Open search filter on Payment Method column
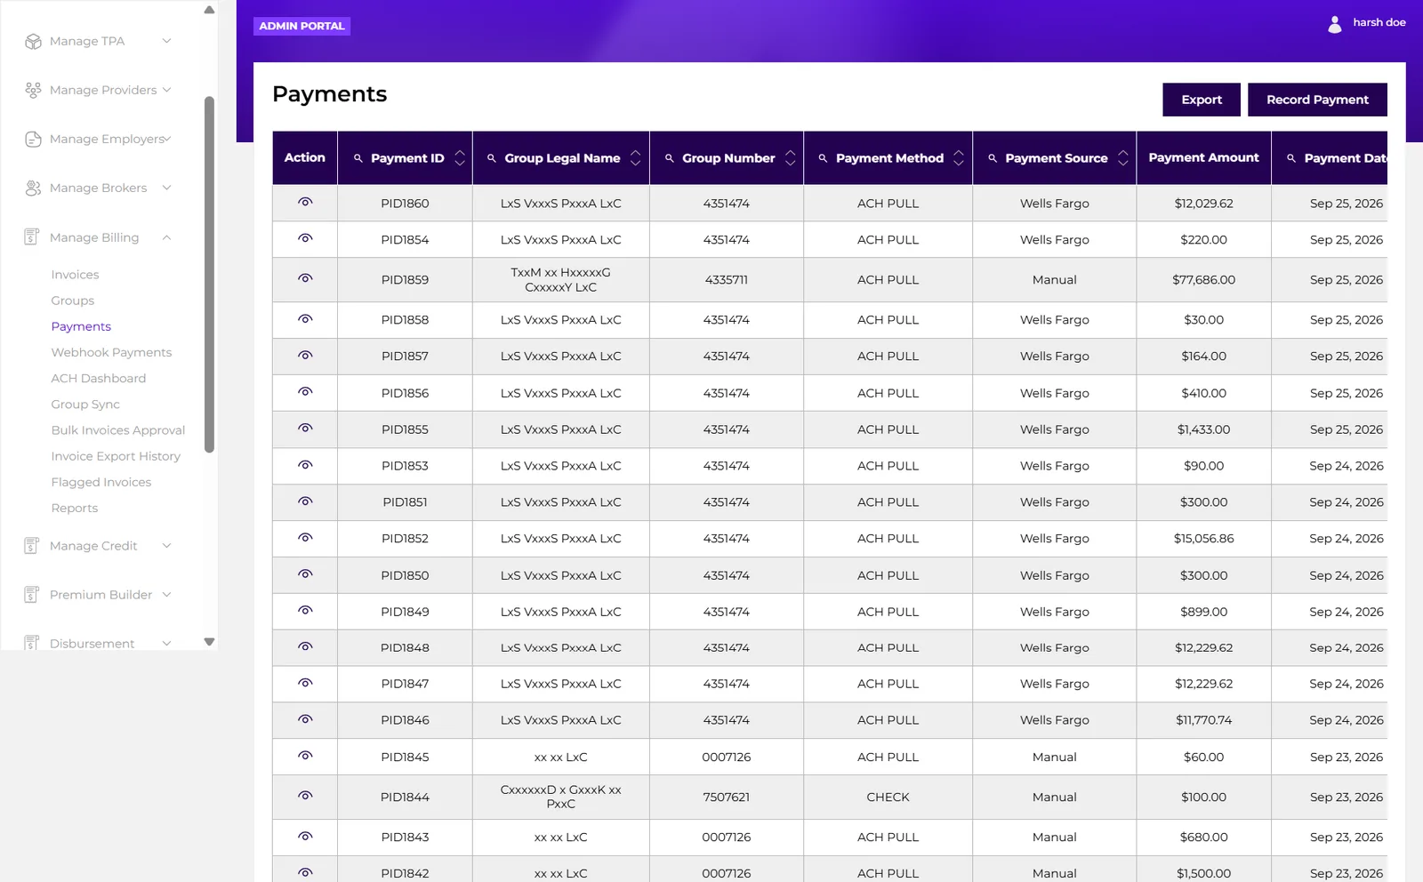This screenshot has width=1423, height=882. [x=823, y=158]
